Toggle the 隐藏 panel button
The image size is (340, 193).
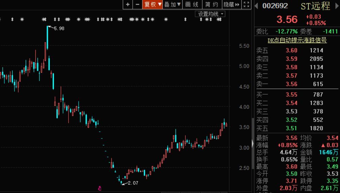point(231,4)
